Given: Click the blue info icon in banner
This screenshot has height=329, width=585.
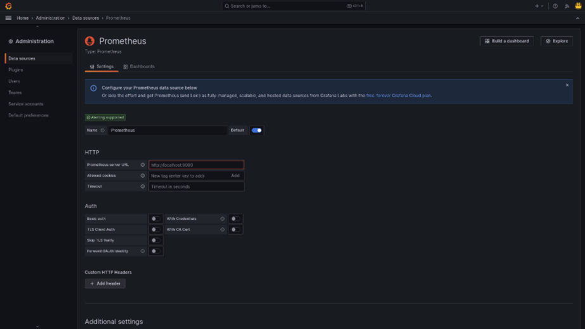Looking at the screenshot, I should pos(93,88).
